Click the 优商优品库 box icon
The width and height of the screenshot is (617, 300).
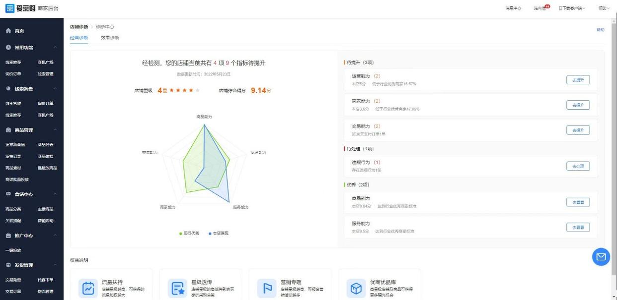click(356, 288)
